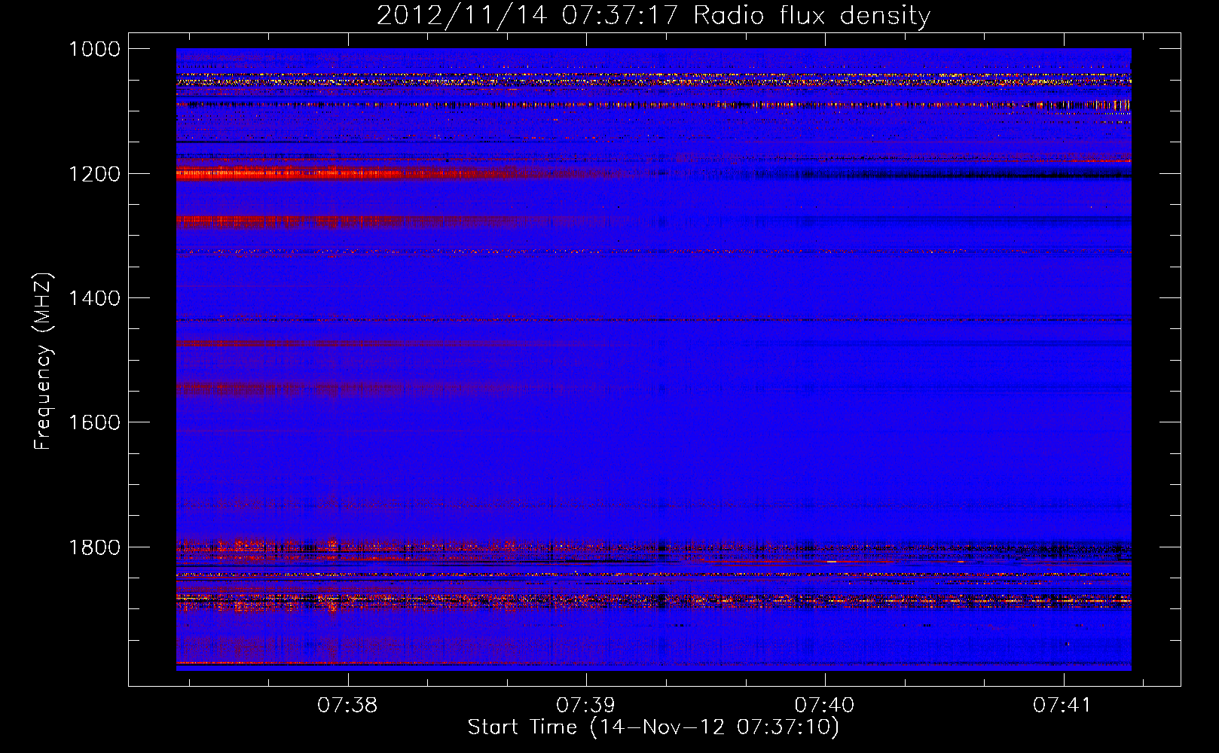Click the 07:41 time tick label

point(1062,706)
